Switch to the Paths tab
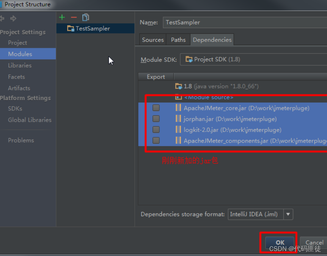327x256 pixels. pyautogui.click(x=178, y=39)
